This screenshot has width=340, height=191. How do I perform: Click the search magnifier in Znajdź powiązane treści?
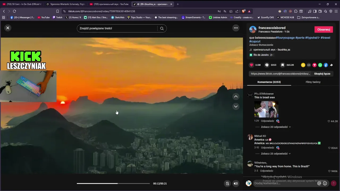[162, 28]
